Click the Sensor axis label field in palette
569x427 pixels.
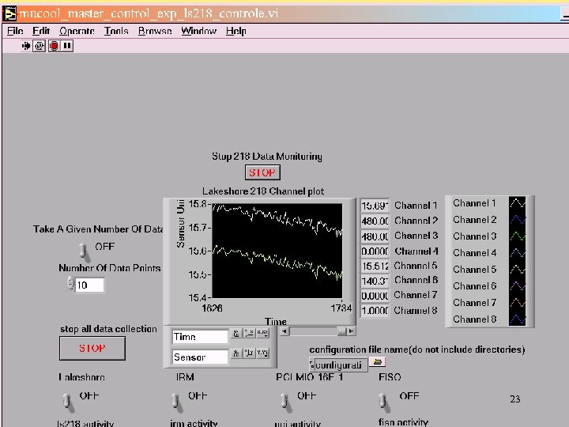(200, 357)
